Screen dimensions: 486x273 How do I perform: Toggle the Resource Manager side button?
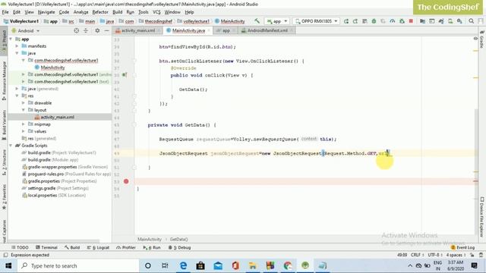4,80
